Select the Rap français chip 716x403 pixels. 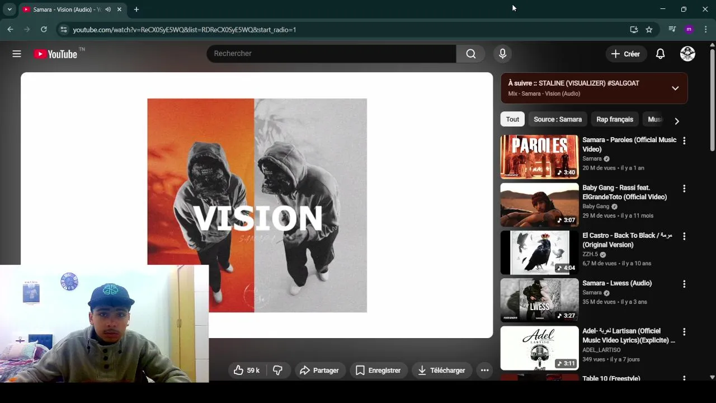point(615,119)
